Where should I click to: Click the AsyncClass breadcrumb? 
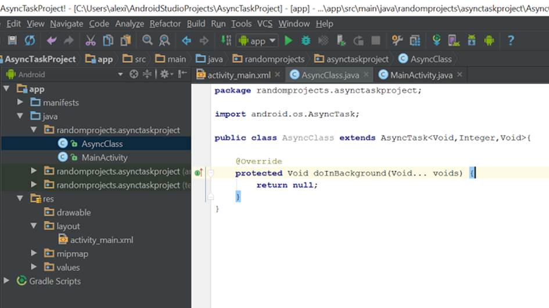pos(425,59)
